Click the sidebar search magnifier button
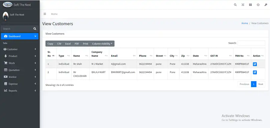Viewport: 270px width, 128px height. tap(35, 29)
